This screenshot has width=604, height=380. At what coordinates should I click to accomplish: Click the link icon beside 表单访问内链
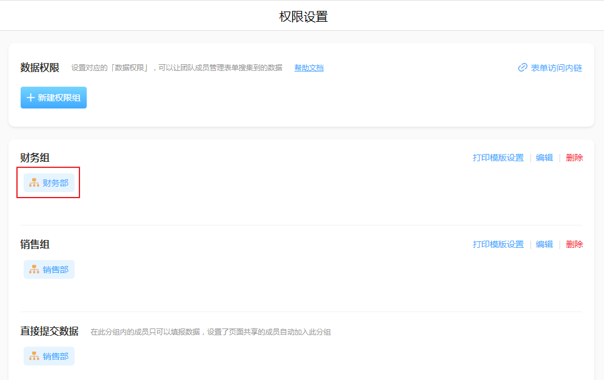522,68
